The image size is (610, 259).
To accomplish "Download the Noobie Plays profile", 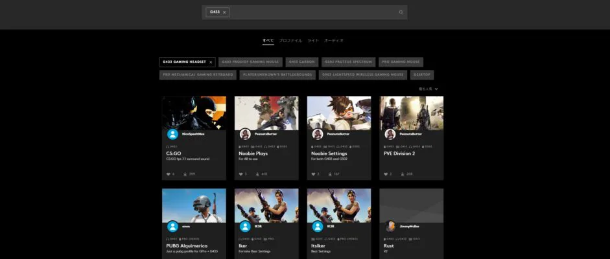I will pyautogui.click(x=257, y=174).
